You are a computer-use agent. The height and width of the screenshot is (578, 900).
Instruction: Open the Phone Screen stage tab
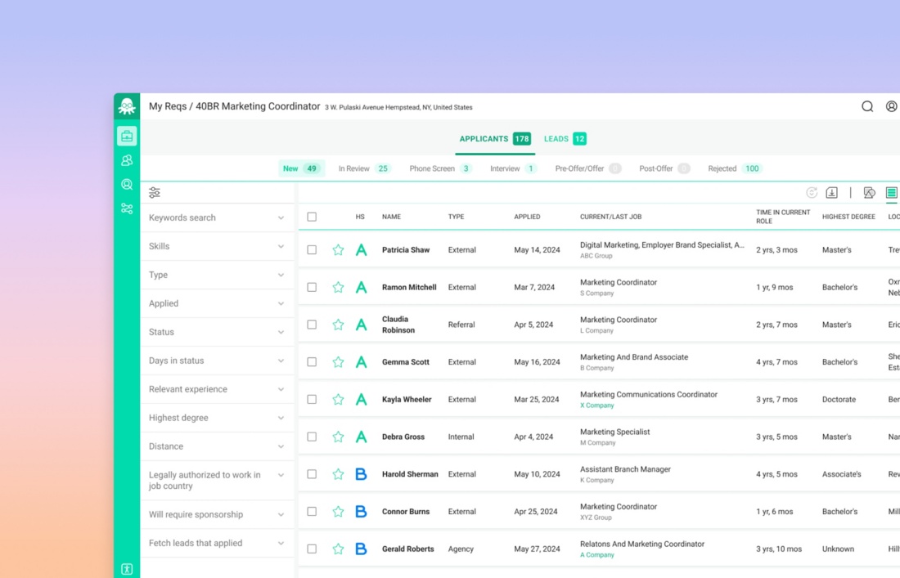point(439,168)
